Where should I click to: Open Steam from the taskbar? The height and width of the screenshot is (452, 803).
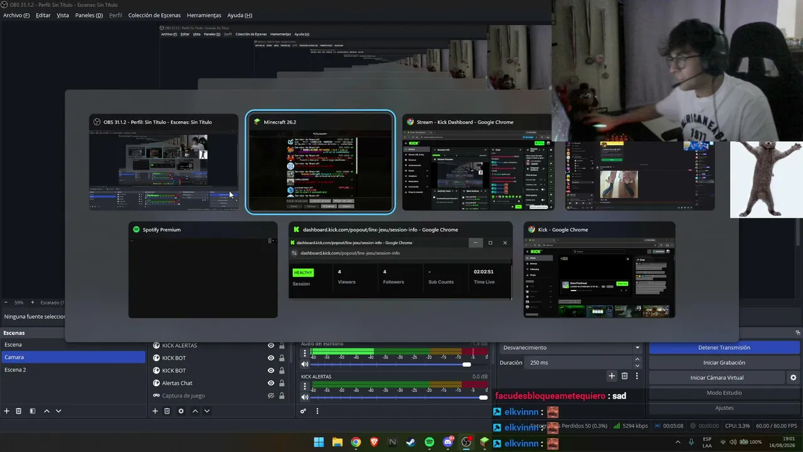[x=411, y=442]
